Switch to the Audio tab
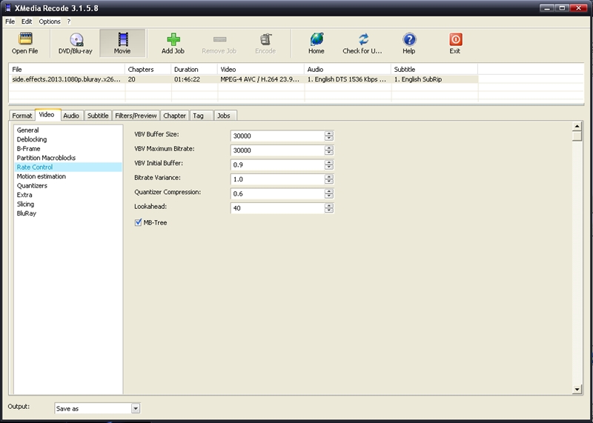Image resolution: width=593 pixels, height=423 pixels. point(71,116)
